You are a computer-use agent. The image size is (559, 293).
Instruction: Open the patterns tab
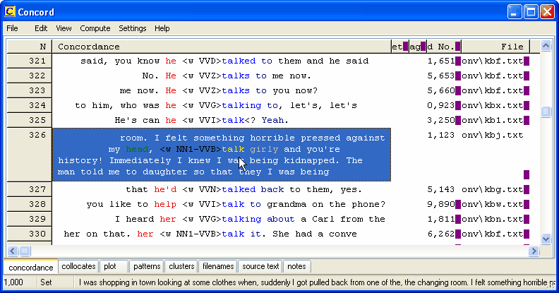pos(147,266)
